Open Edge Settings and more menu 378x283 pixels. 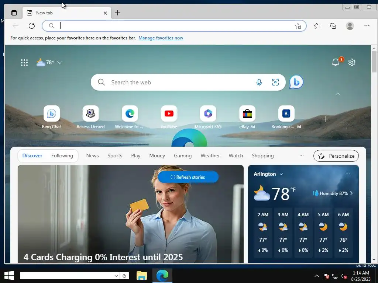tap(367, 26)
